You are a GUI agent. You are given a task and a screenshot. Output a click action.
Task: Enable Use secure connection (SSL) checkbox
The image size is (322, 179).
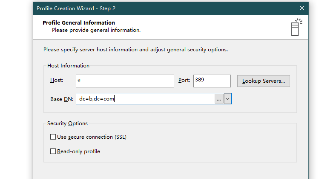pos(53,137)
